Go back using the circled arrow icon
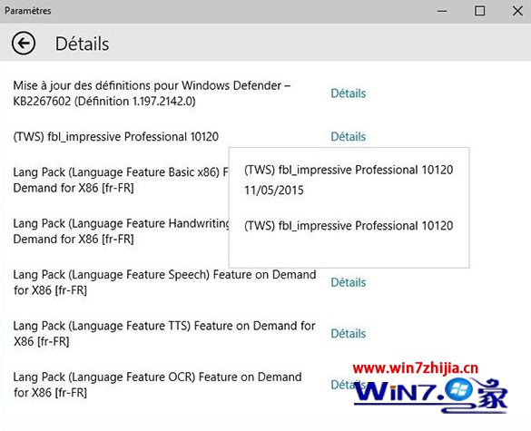This screenshot has width=531, height=431. [24, 44]
